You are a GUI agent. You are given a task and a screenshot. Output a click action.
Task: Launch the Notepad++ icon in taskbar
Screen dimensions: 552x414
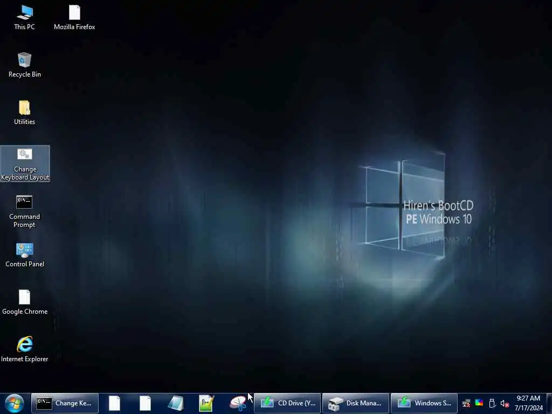coord(206,403)
